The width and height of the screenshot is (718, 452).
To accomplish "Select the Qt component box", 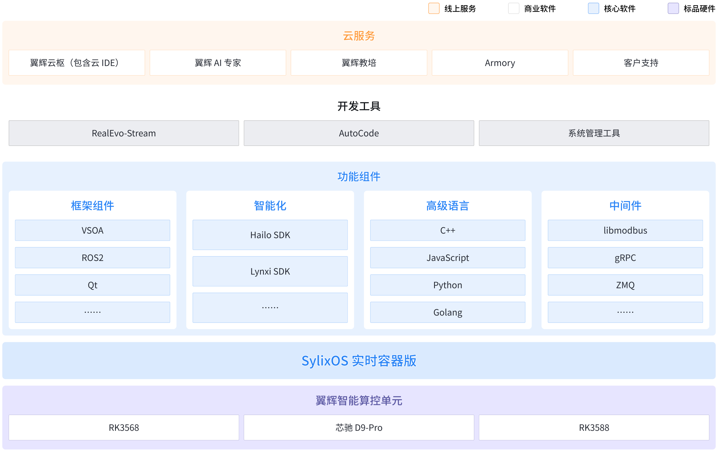I will point(92,285).
